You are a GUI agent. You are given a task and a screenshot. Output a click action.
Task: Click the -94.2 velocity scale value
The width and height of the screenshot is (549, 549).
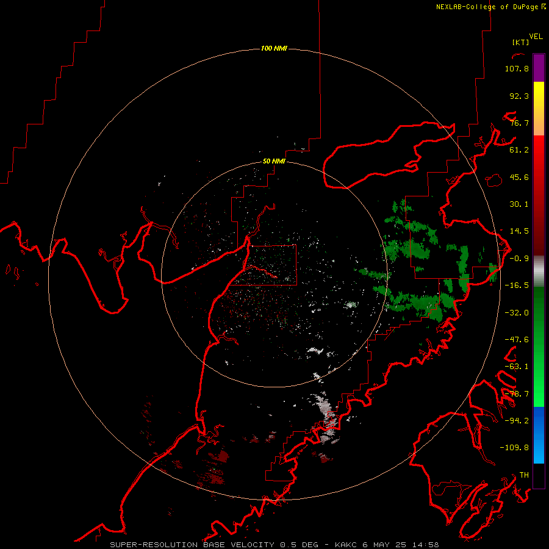[x=517, y=420]
